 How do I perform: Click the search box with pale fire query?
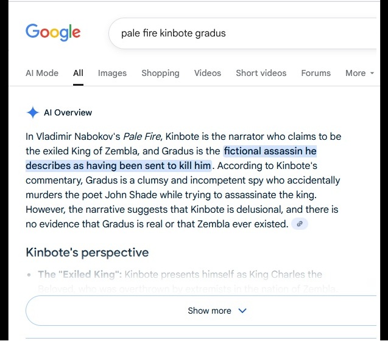(x=244, y=33)
